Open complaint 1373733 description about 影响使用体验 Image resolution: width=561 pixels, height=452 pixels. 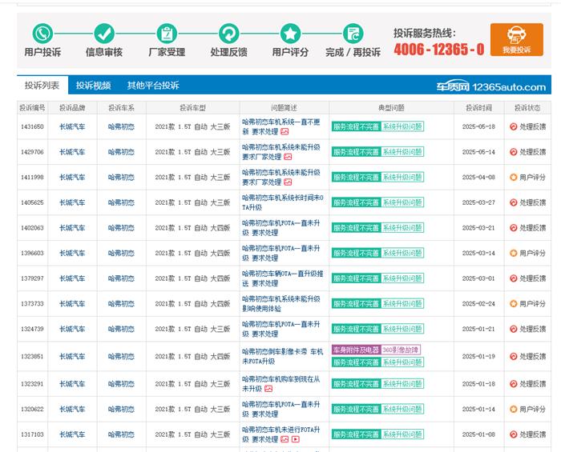pyautogui.click(x=280, y=304)
